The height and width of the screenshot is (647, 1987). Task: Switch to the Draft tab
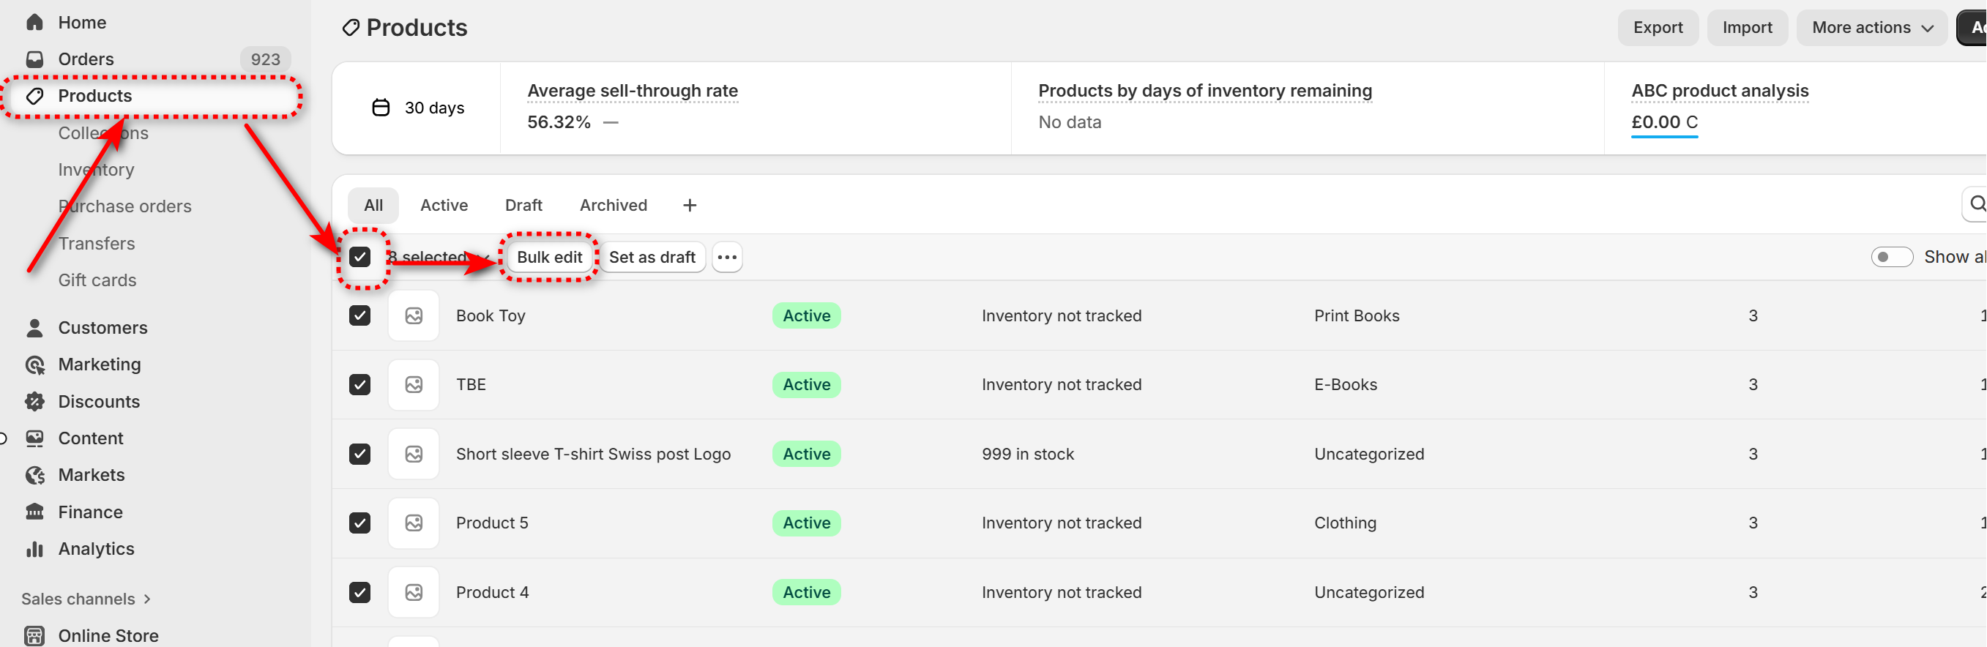point(523,205)
